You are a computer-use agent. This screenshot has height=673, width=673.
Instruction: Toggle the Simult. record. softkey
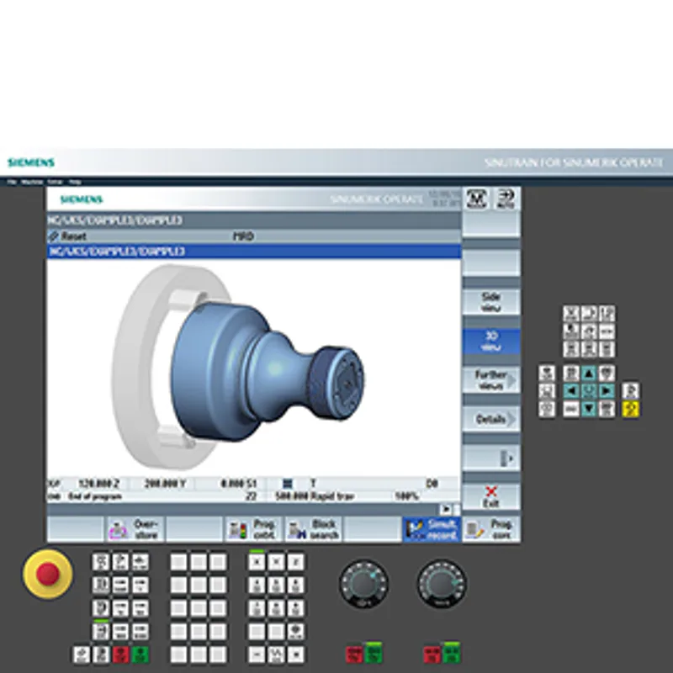pos(432,529)
